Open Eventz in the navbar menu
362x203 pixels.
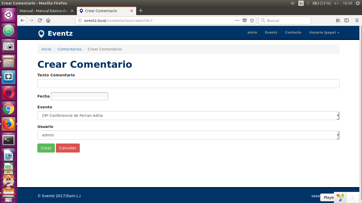coord(271,33)
